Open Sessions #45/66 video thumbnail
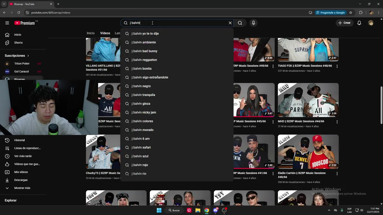The image size is (383, 215). [254, 100]
